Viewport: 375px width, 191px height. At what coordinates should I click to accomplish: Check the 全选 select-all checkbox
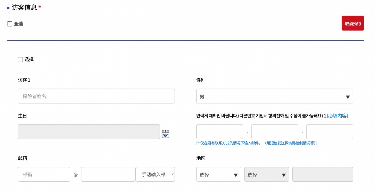(x=10, y=24)
